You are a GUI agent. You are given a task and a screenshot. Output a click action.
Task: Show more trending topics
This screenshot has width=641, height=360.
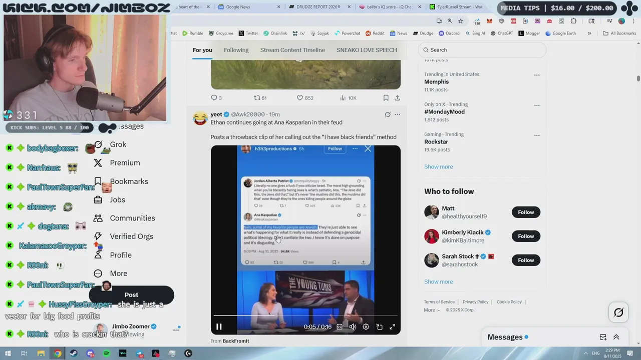438,167
